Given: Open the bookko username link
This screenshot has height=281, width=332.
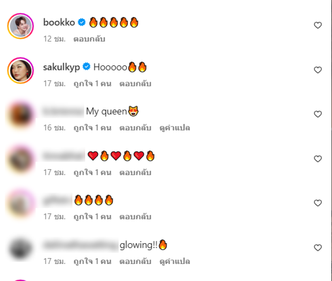Looking at the screenshot, I should pos(59,22).
